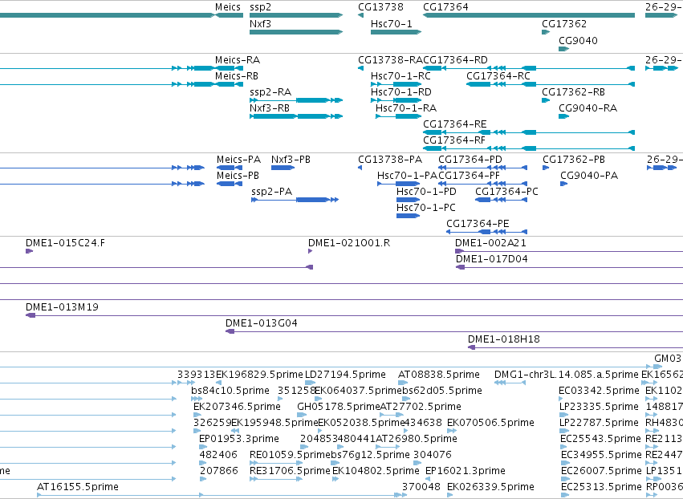Image resolution: width=683 pixels, height=499 pixels.
Task: Click the EC34955.5prime EST label
Action: 601,455
